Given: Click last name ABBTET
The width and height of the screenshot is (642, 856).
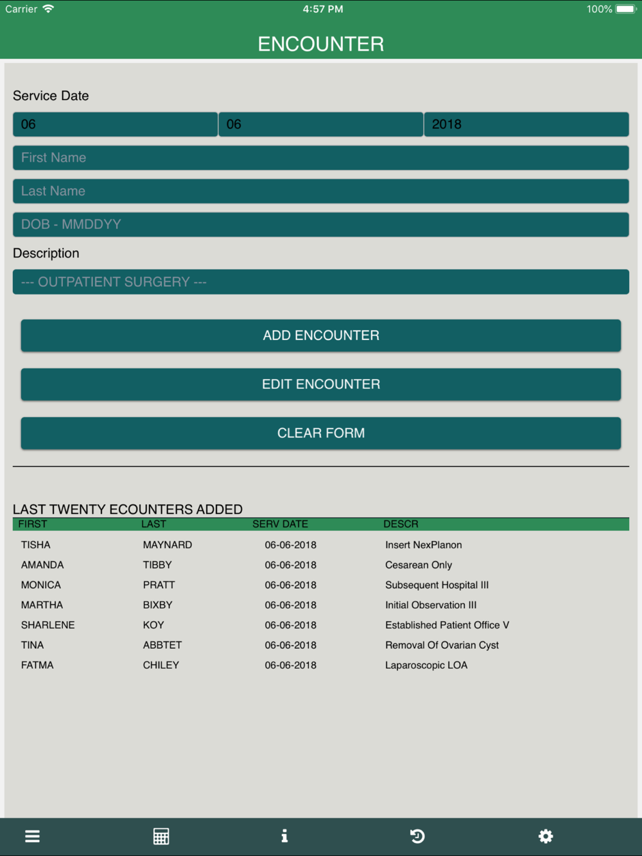Looking at the screenshot, I should 162,645.
